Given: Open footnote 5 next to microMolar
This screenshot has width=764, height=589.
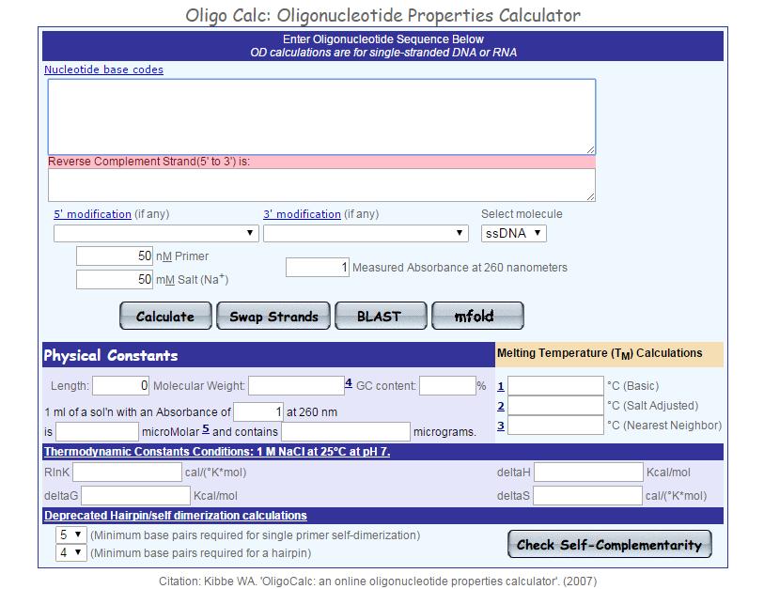Looking at the screenshot, I should [206, 429].
